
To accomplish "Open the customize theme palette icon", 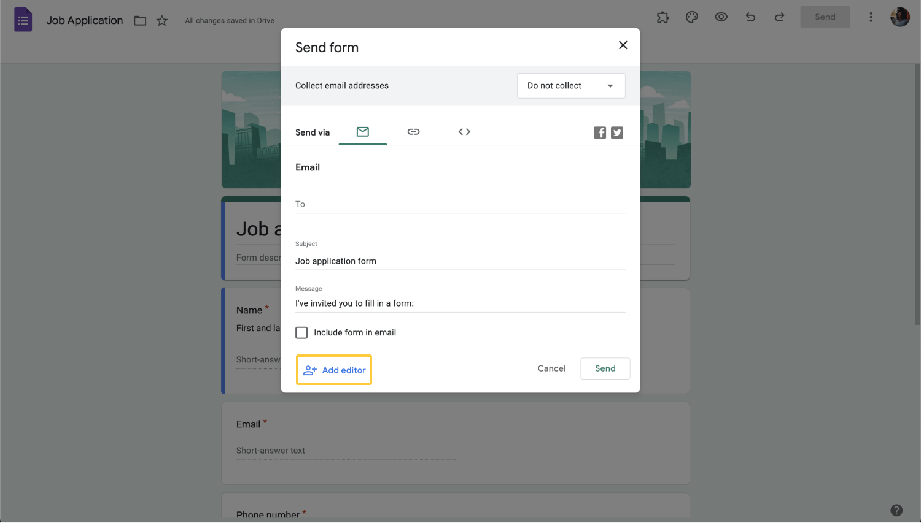I will coord(692,17).
